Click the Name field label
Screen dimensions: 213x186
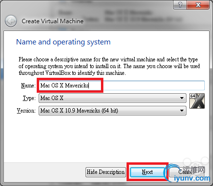click(28, 86)
